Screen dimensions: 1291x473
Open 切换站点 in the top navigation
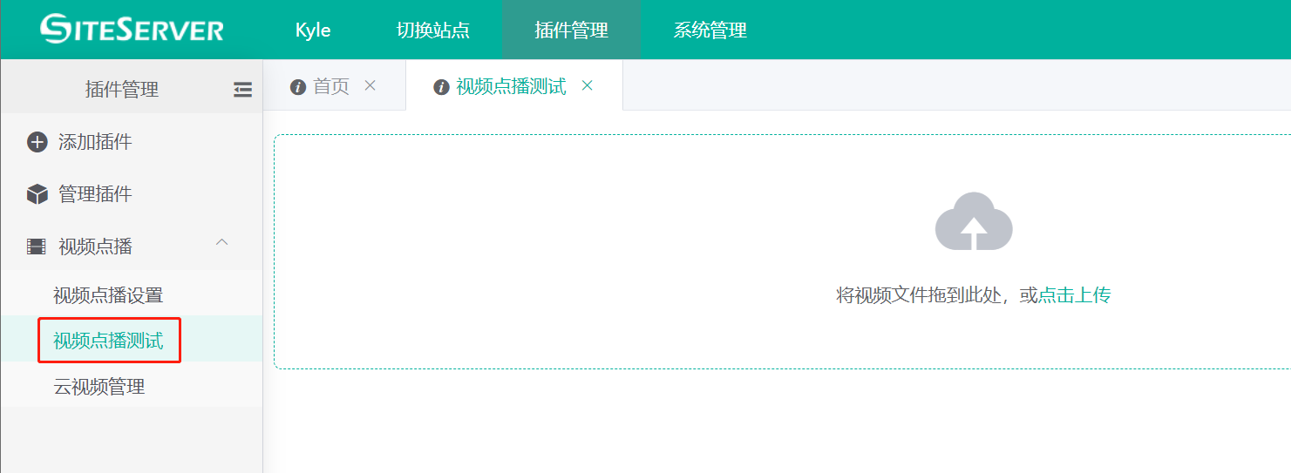click(x=433, y=30)
